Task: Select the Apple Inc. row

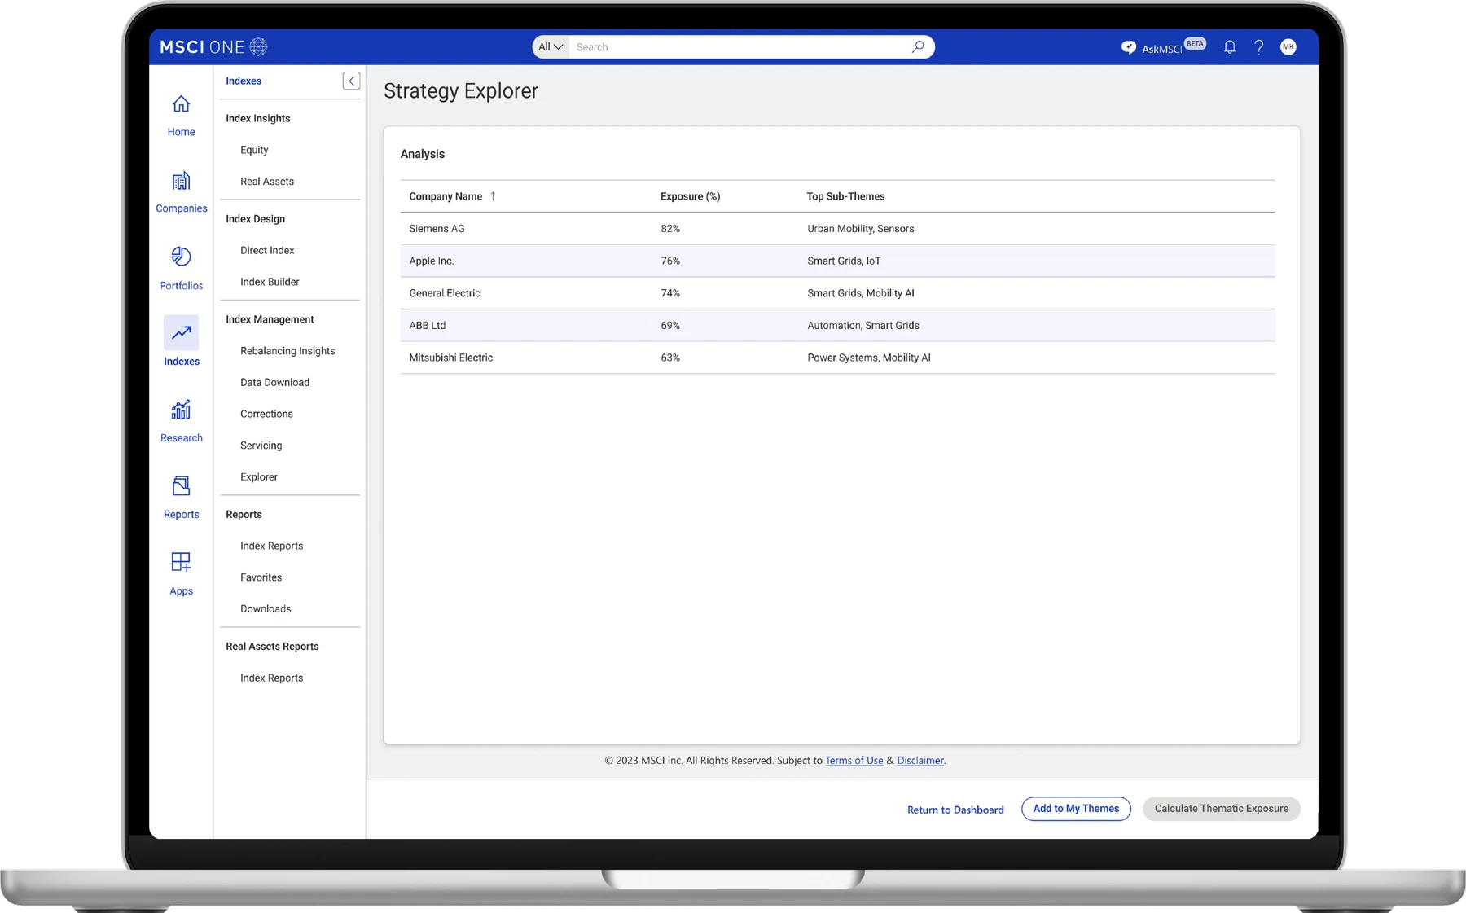Action: pos(837,261)
